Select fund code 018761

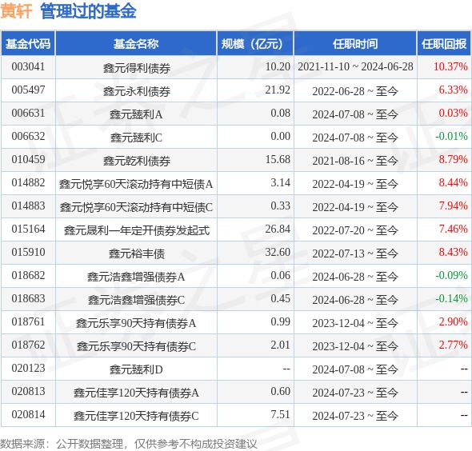pyautogui.click(x=28, y=321)
